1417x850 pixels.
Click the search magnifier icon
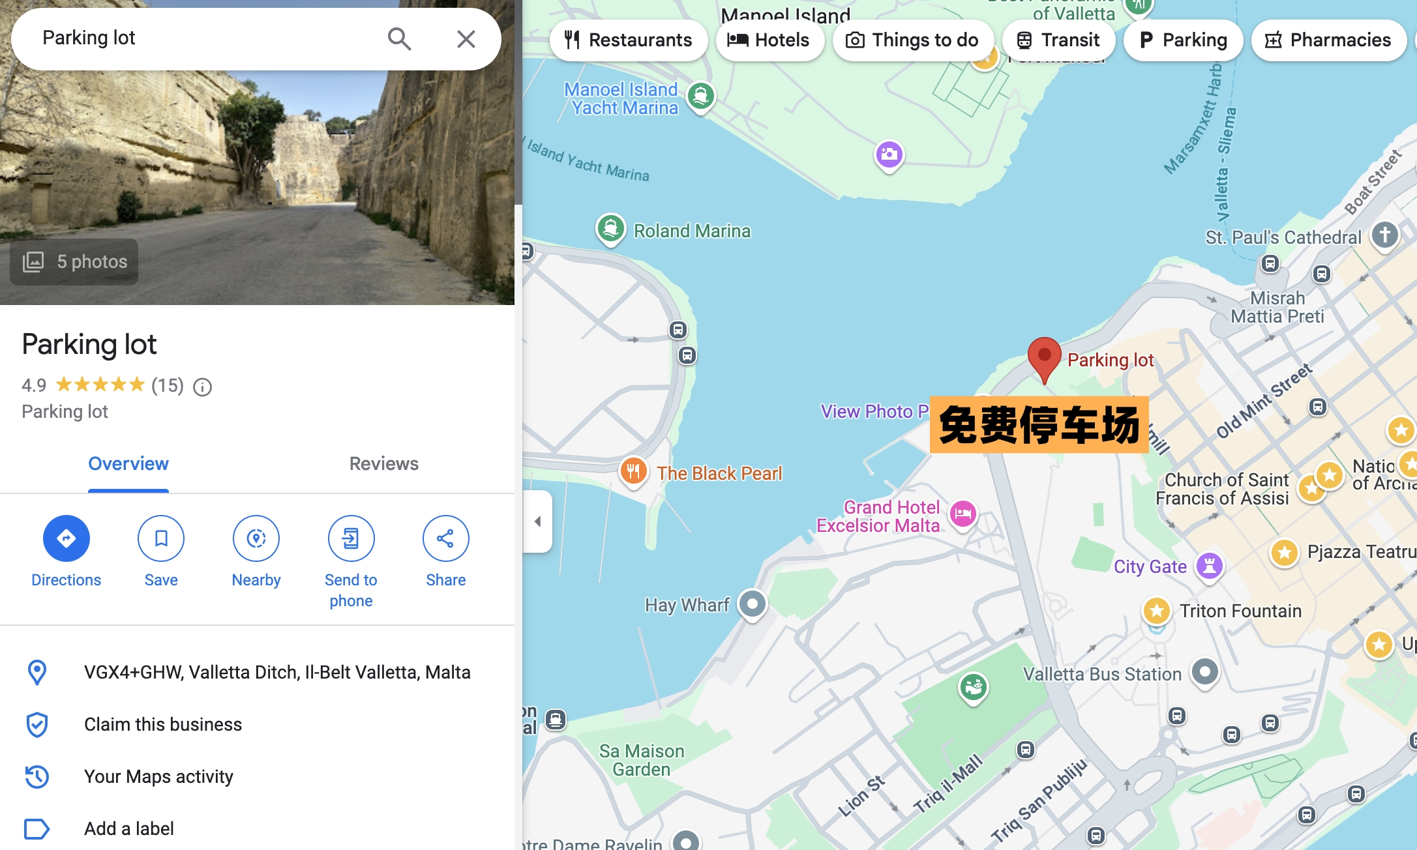(399, 39)
